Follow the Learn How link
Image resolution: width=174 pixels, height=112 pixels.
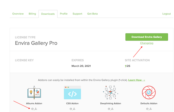pyautogui.click(x=137, y=80)
